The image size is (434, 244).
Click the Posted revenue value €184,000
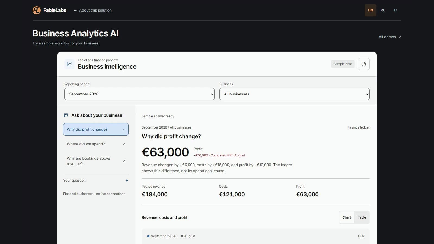[155, 194]
